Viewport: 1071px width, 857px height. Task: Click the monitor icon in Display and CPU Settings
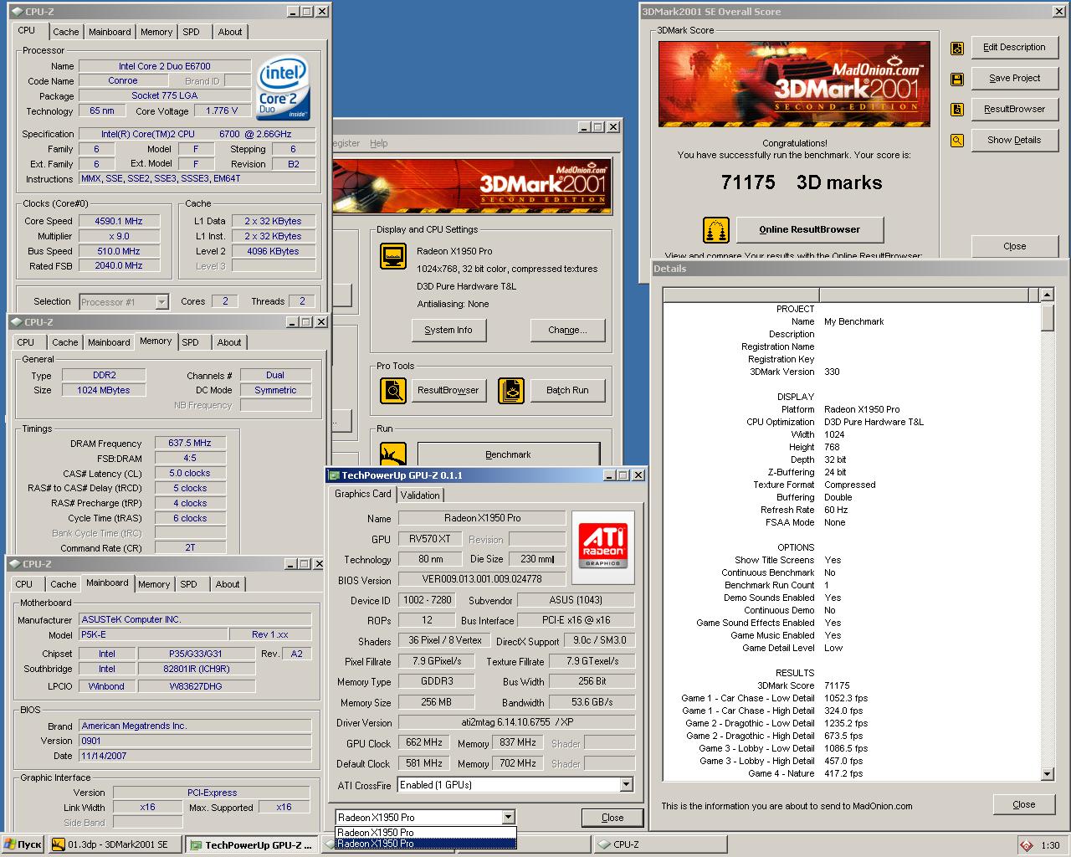[392, 256]
